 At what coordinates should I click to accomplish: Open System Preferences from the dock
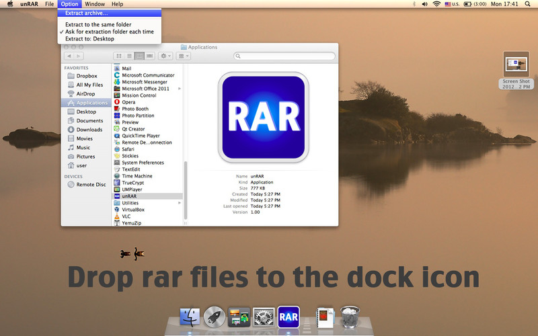(264, 316)
